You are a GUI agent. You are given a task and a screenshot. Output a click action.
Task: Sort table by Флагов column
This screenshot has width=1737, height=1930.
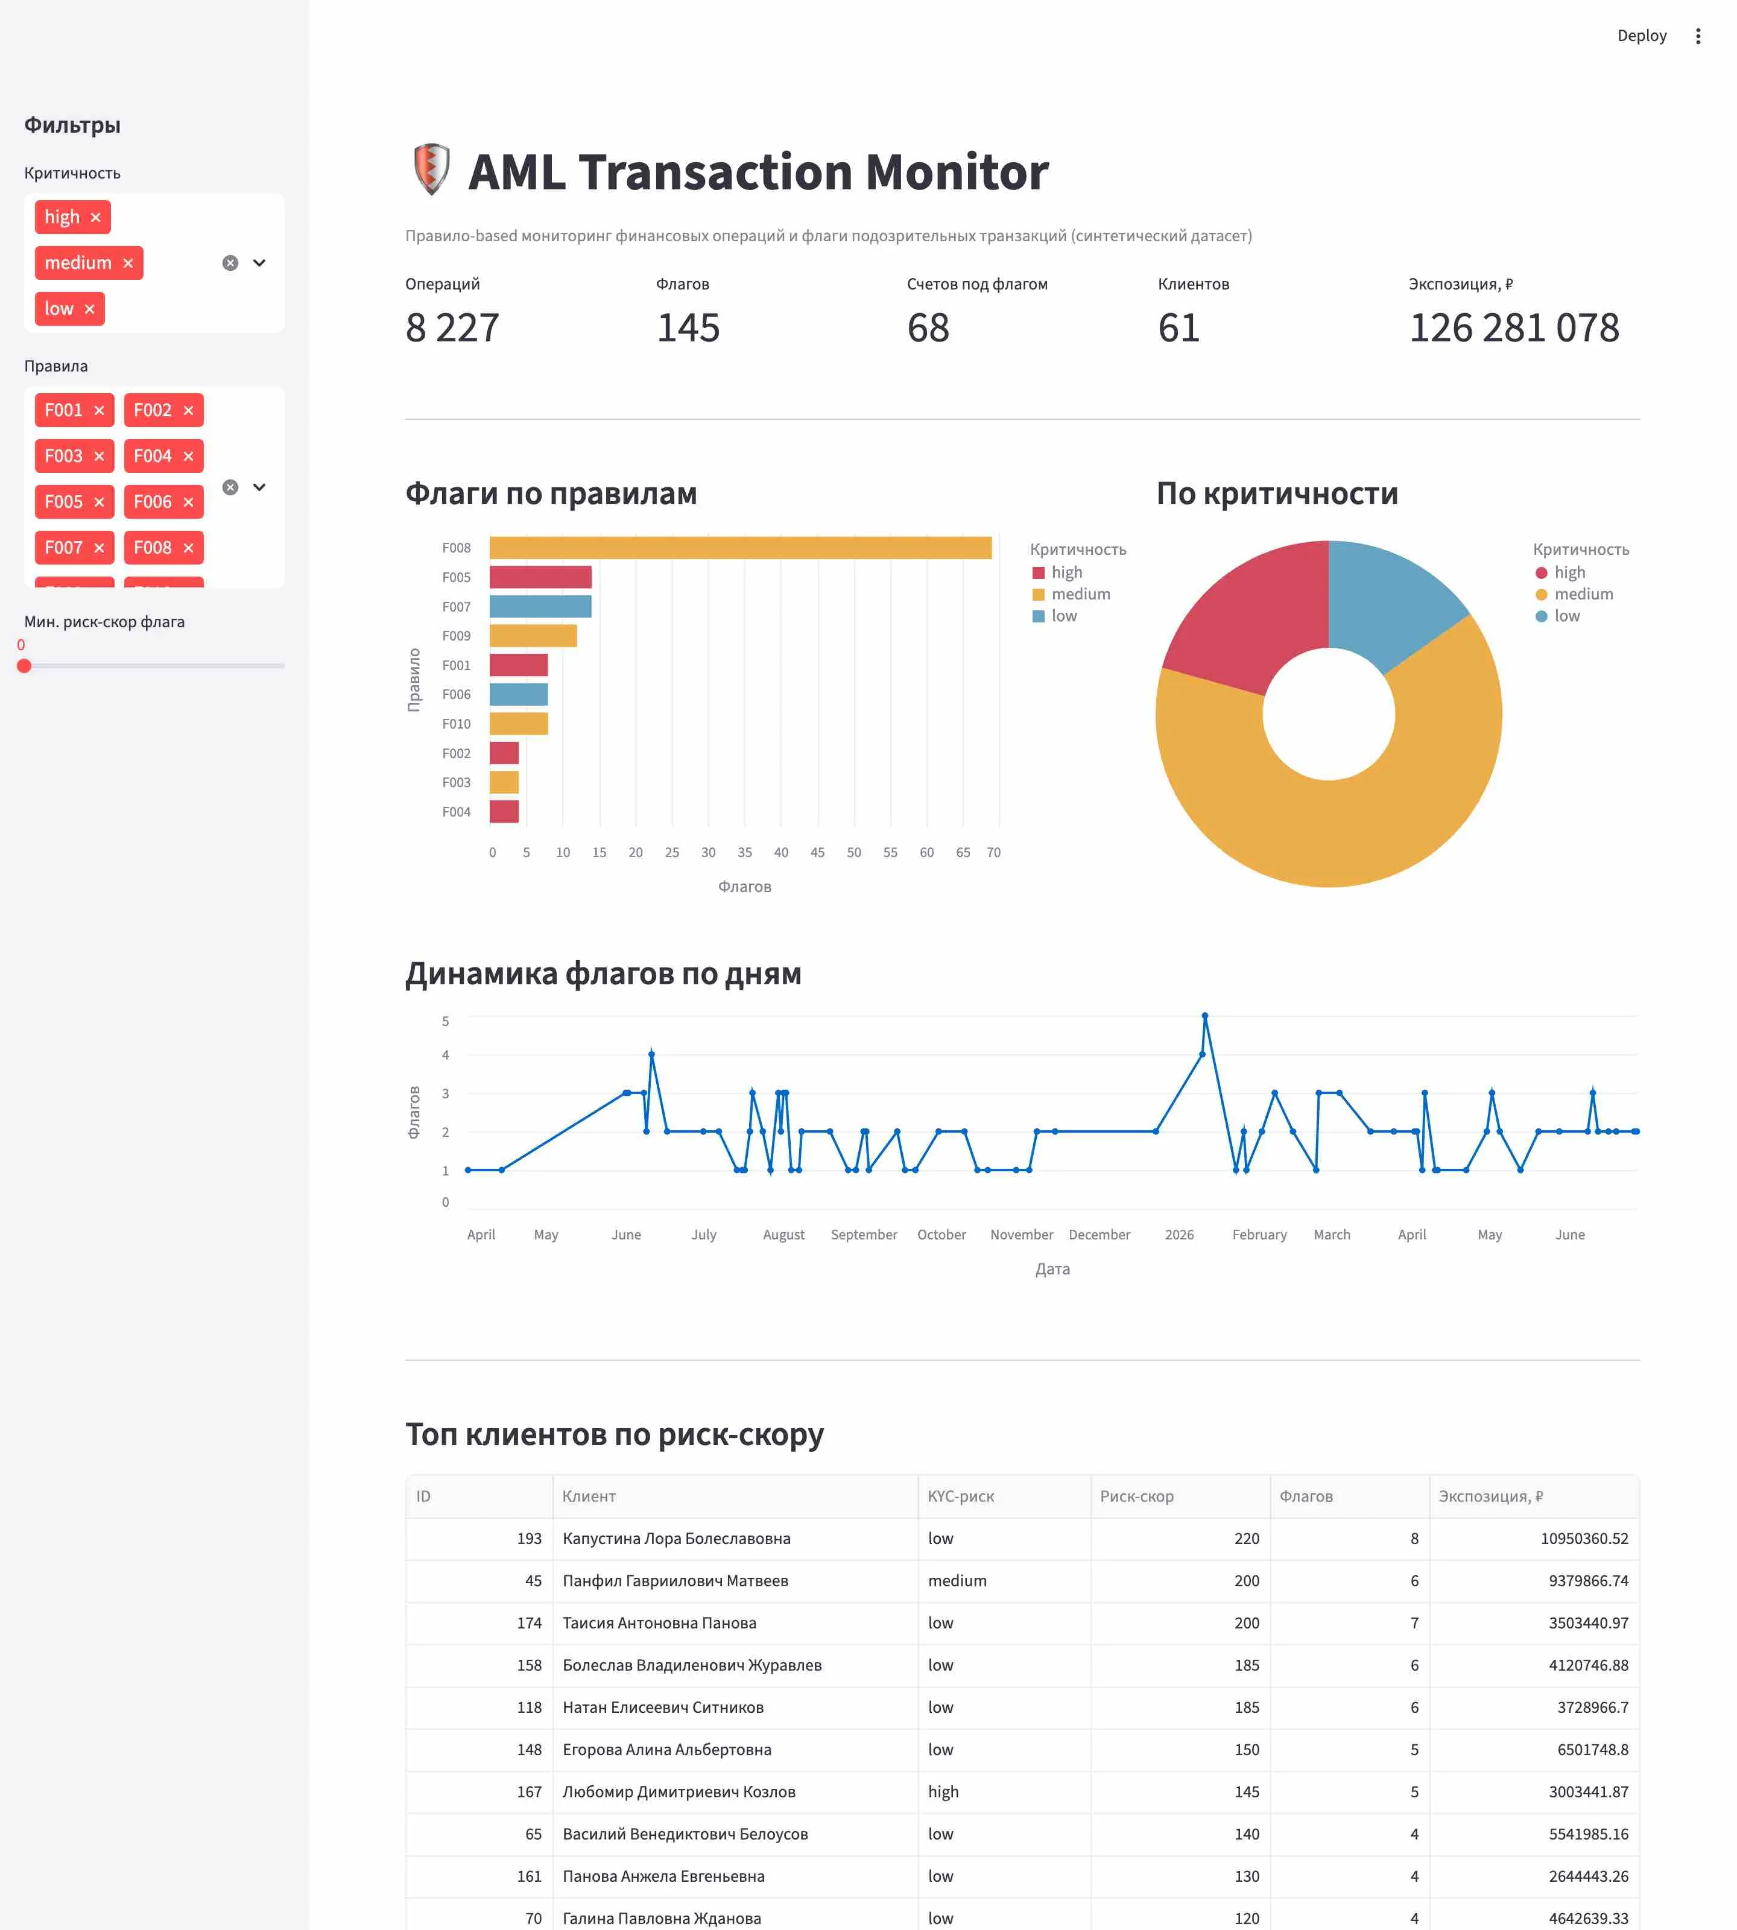pos(1350,1497)
